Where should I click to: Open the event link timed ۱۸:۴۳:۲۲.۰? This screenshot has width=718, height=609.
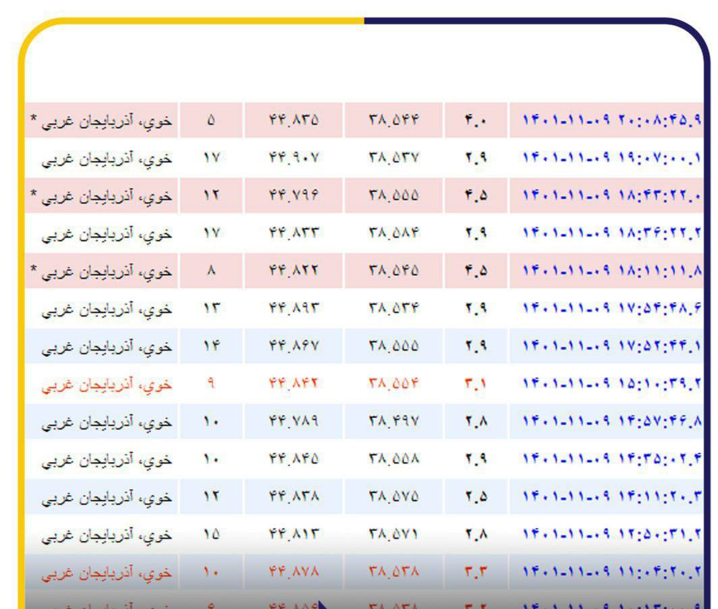(x=612, y=196)
